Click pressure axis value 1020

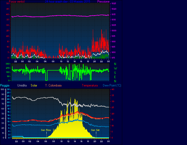[114, 9]
